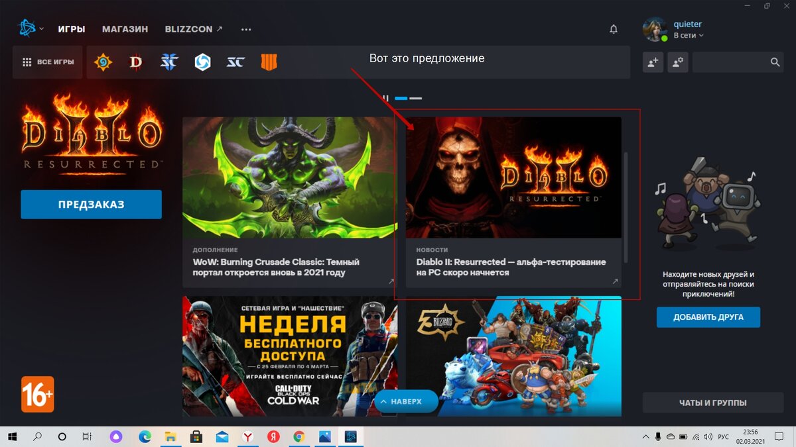Click the НАВЕРХ back-to-top button
The image size is (796, 447).
(406, 401)
